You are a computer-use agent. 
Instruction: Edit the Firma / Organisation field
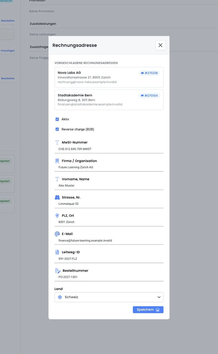[x=109, y=167]
